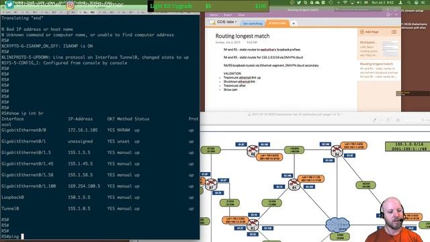This screenshot has height=242, width=430.
Task: Open the dropdown beside the Preview pen icon
Action: tap(381, 120)
